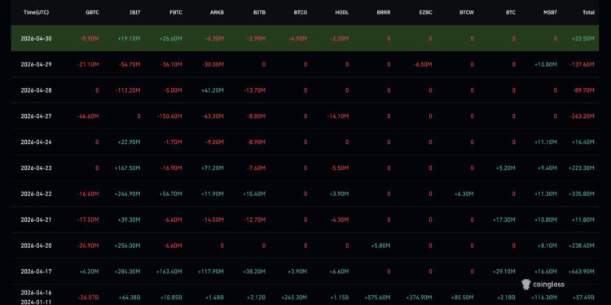
Task: Click the +14.40M total value
Action: pyautogui.click(x=583, y=142)
